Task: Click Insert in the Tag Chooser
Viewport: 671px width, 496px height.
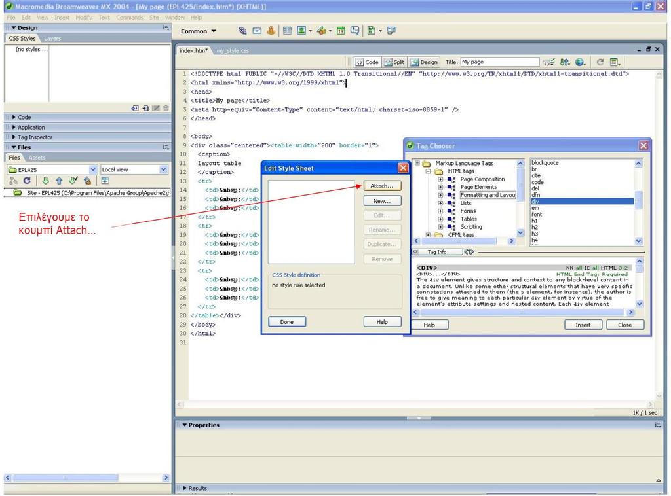Action: [583, 325]
